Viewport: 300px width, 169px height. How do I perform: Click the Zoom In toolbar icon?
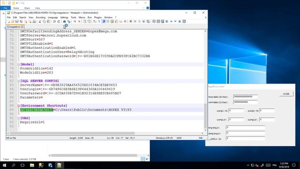tap(75, 22)
